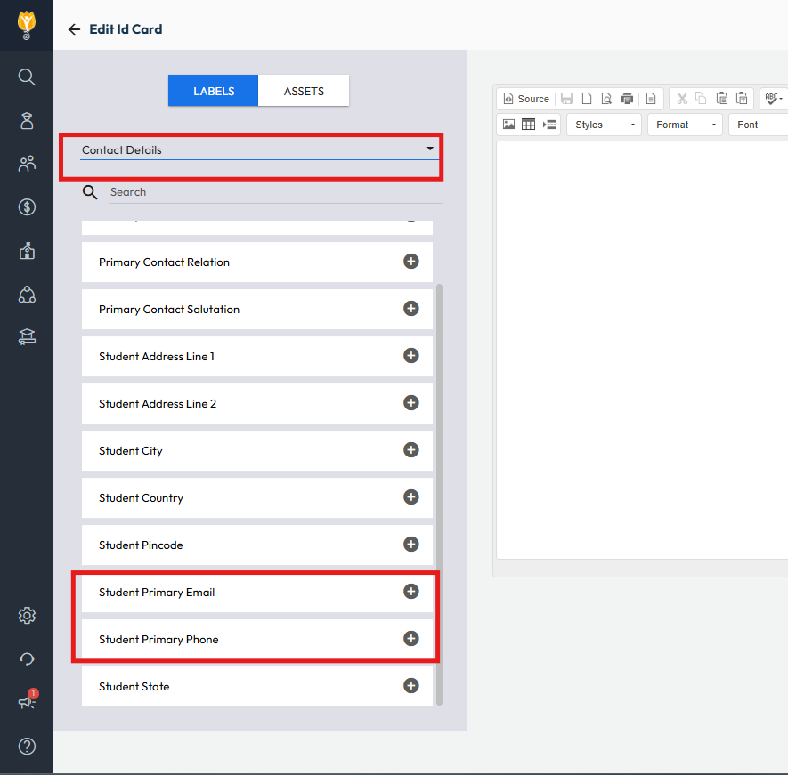788x775 pixels.
Task: Click the labels list vertical scrollbar
Action: click(439, 495)
